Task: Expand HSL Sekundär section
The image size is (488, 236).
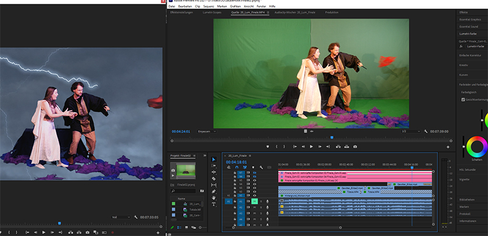Action: coord(467,170)
